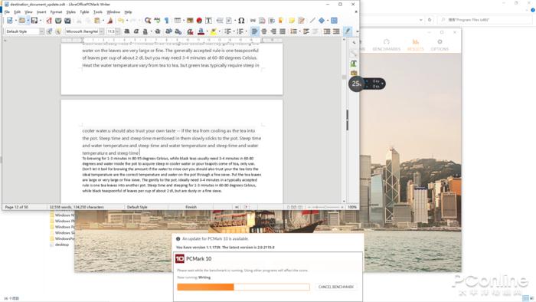Open the Format menu in Writer
Image resolution: width=536 pixels, height=302 pixels.
pyautogui.click(x=56, y=12)
